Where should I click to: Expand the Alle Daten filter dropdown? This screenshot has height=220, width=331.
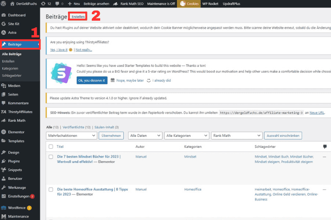click(x=144, y=136)
